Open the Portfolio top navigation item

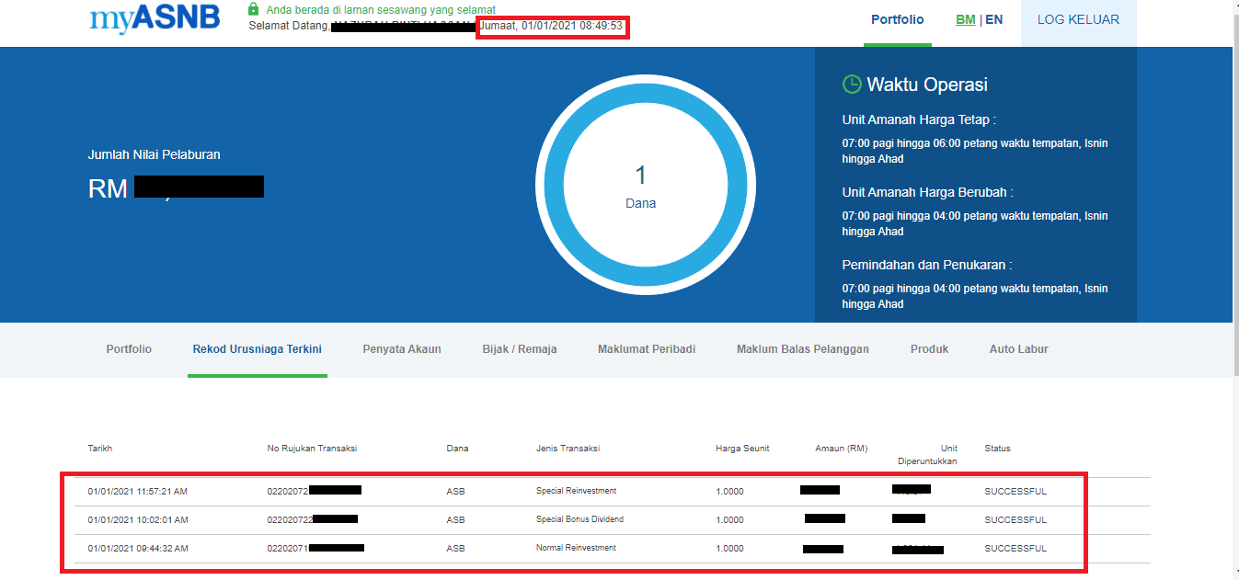coord(897,19)
